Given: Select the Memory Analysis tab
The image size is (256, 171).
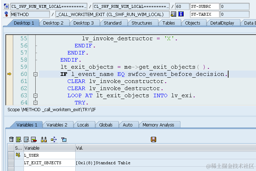Looking at the screenshot, I should coord(158,125).
